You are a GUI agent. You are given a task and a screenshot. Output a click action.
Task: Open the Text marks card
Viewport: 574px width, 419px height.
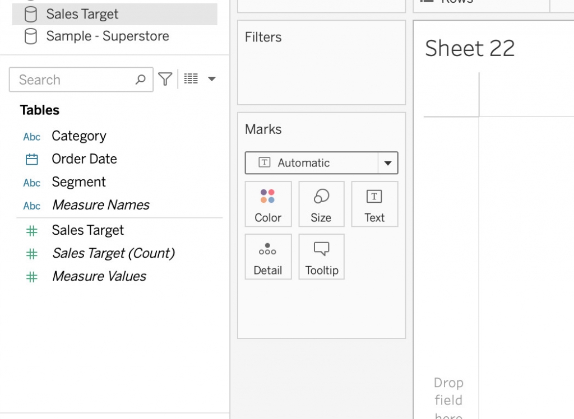(x=374, y=204)
